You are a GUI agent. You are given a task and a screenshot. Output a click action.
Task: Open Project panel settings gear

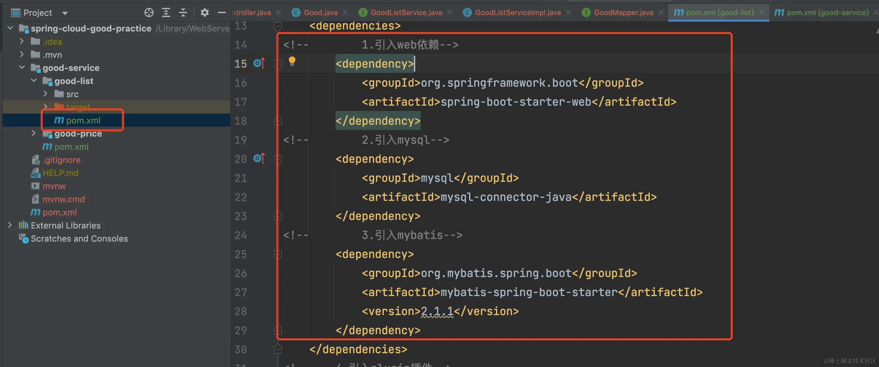tap(204, 12)
